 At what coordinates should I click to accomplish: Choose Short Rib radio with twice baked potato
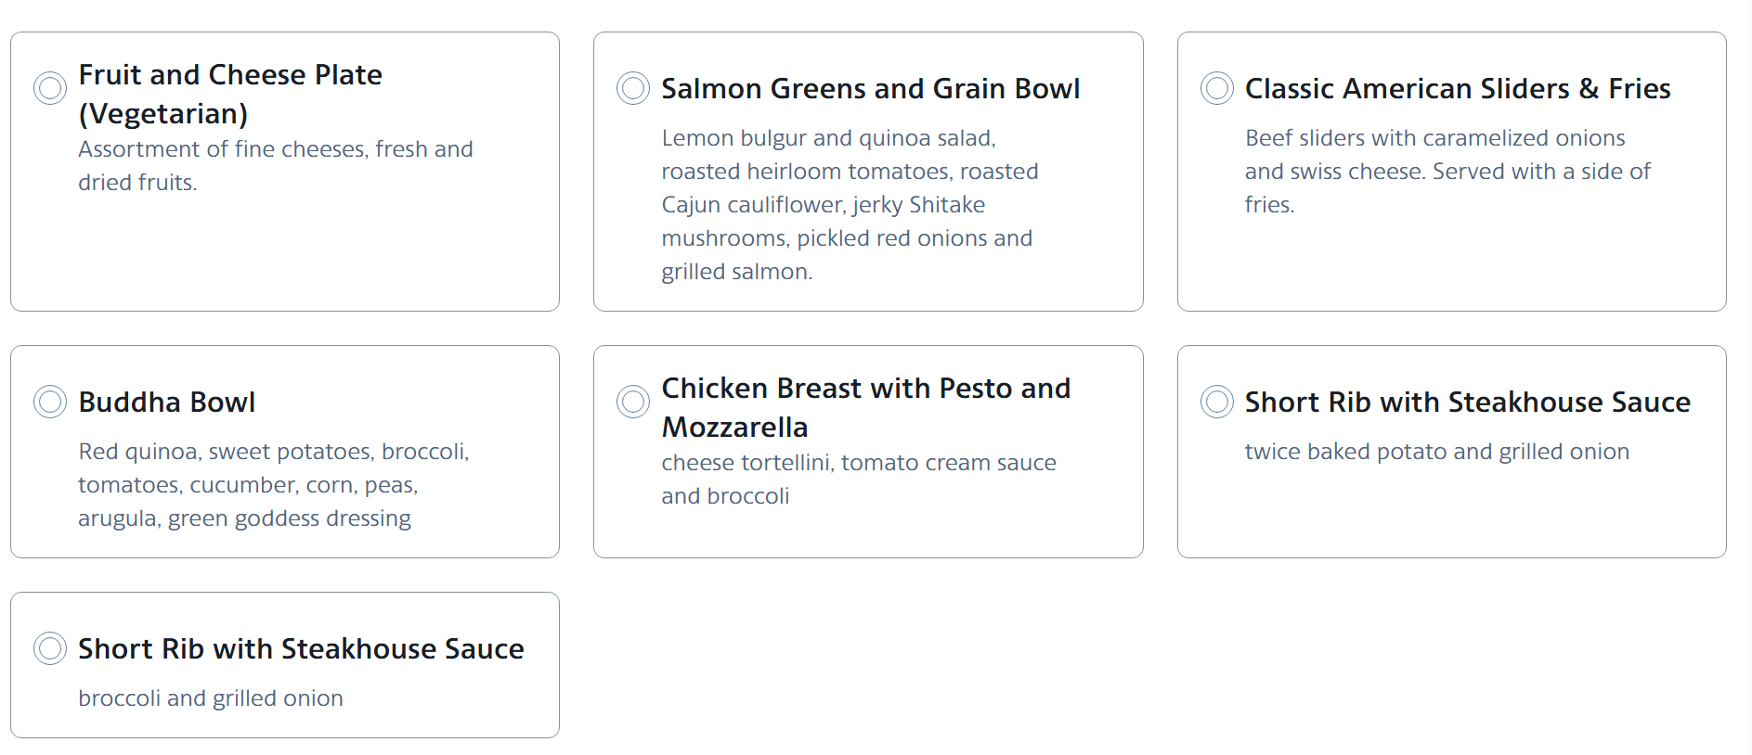(1216, 402)
